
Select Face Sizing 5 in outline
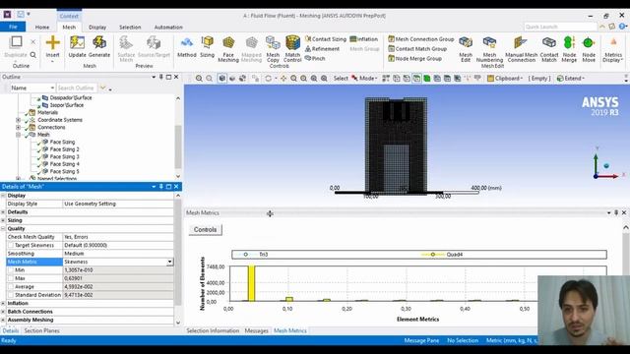coord(64,171)
